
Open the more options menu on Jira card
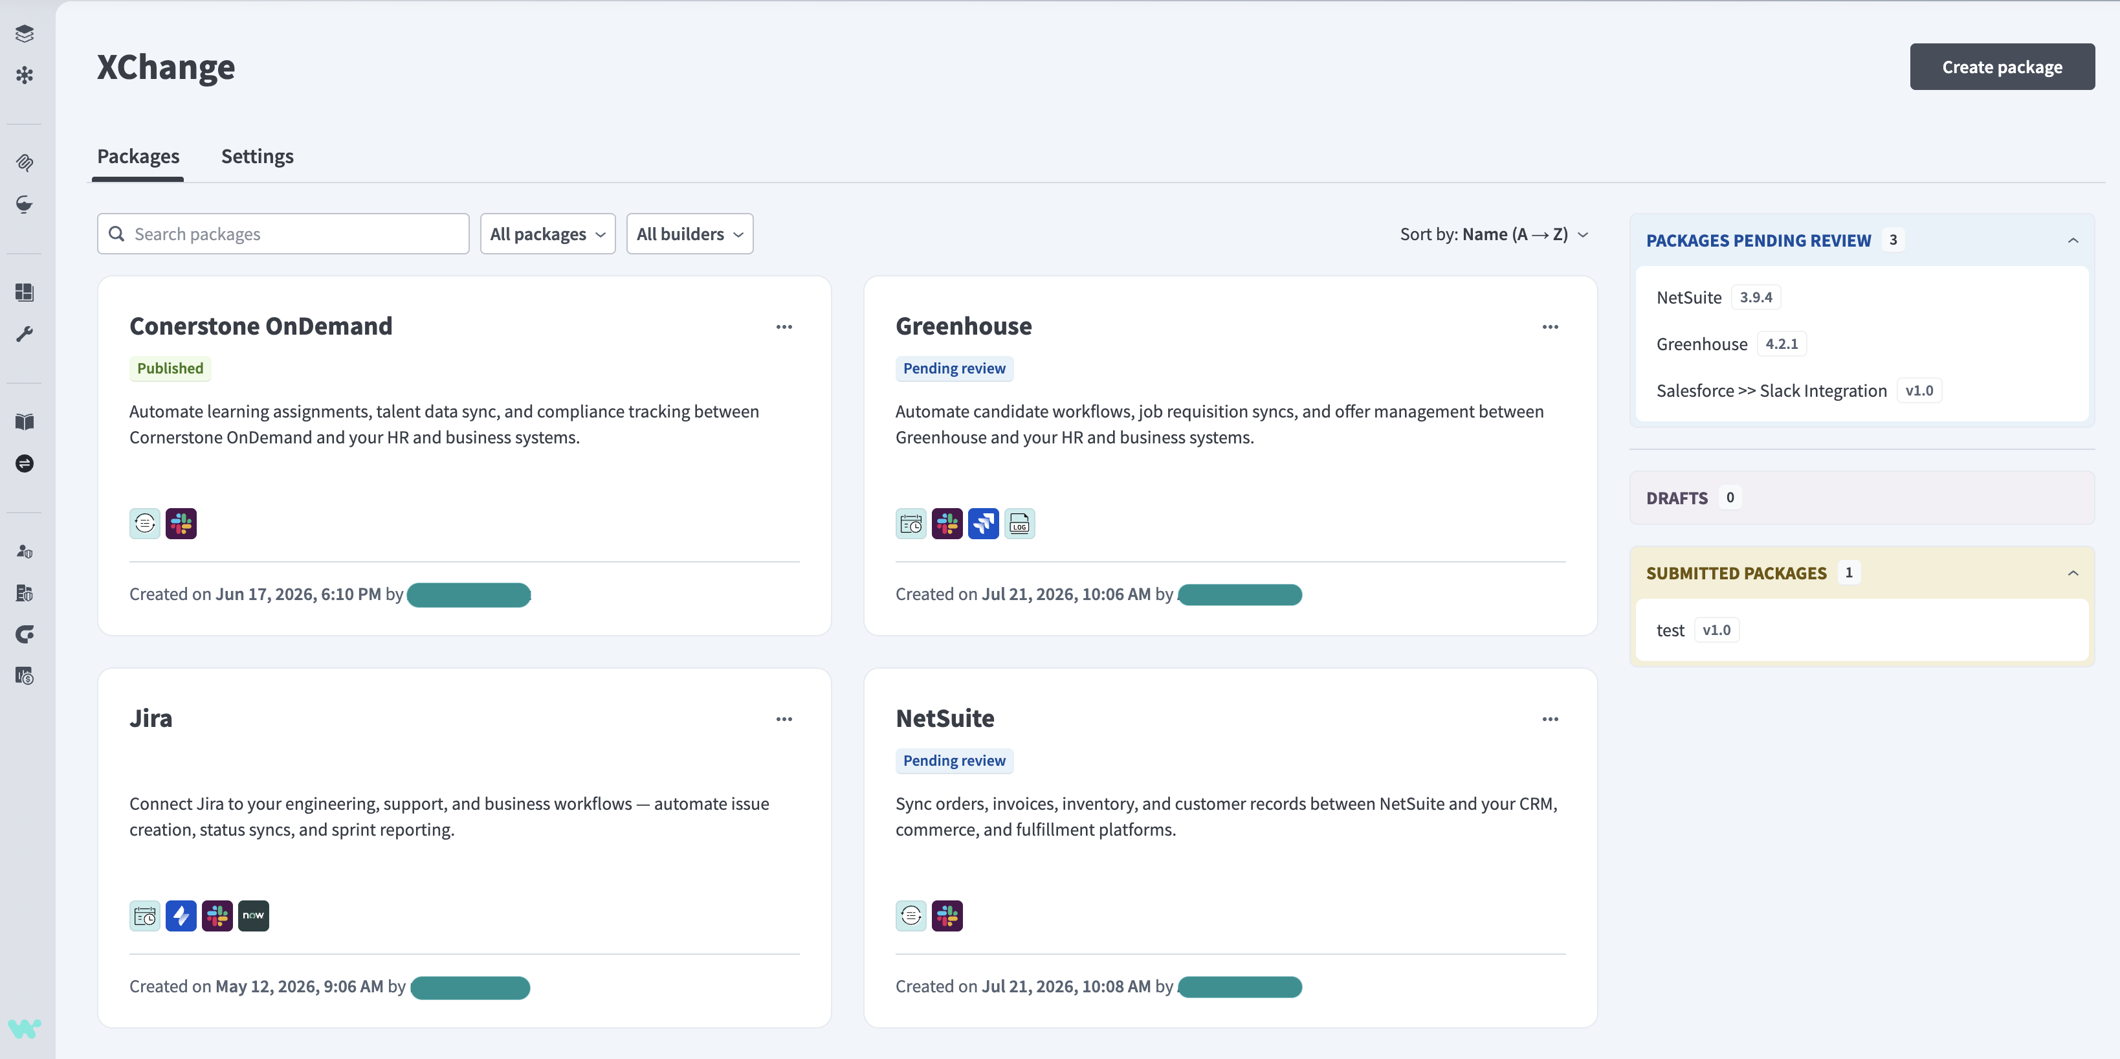click(784, 719)
